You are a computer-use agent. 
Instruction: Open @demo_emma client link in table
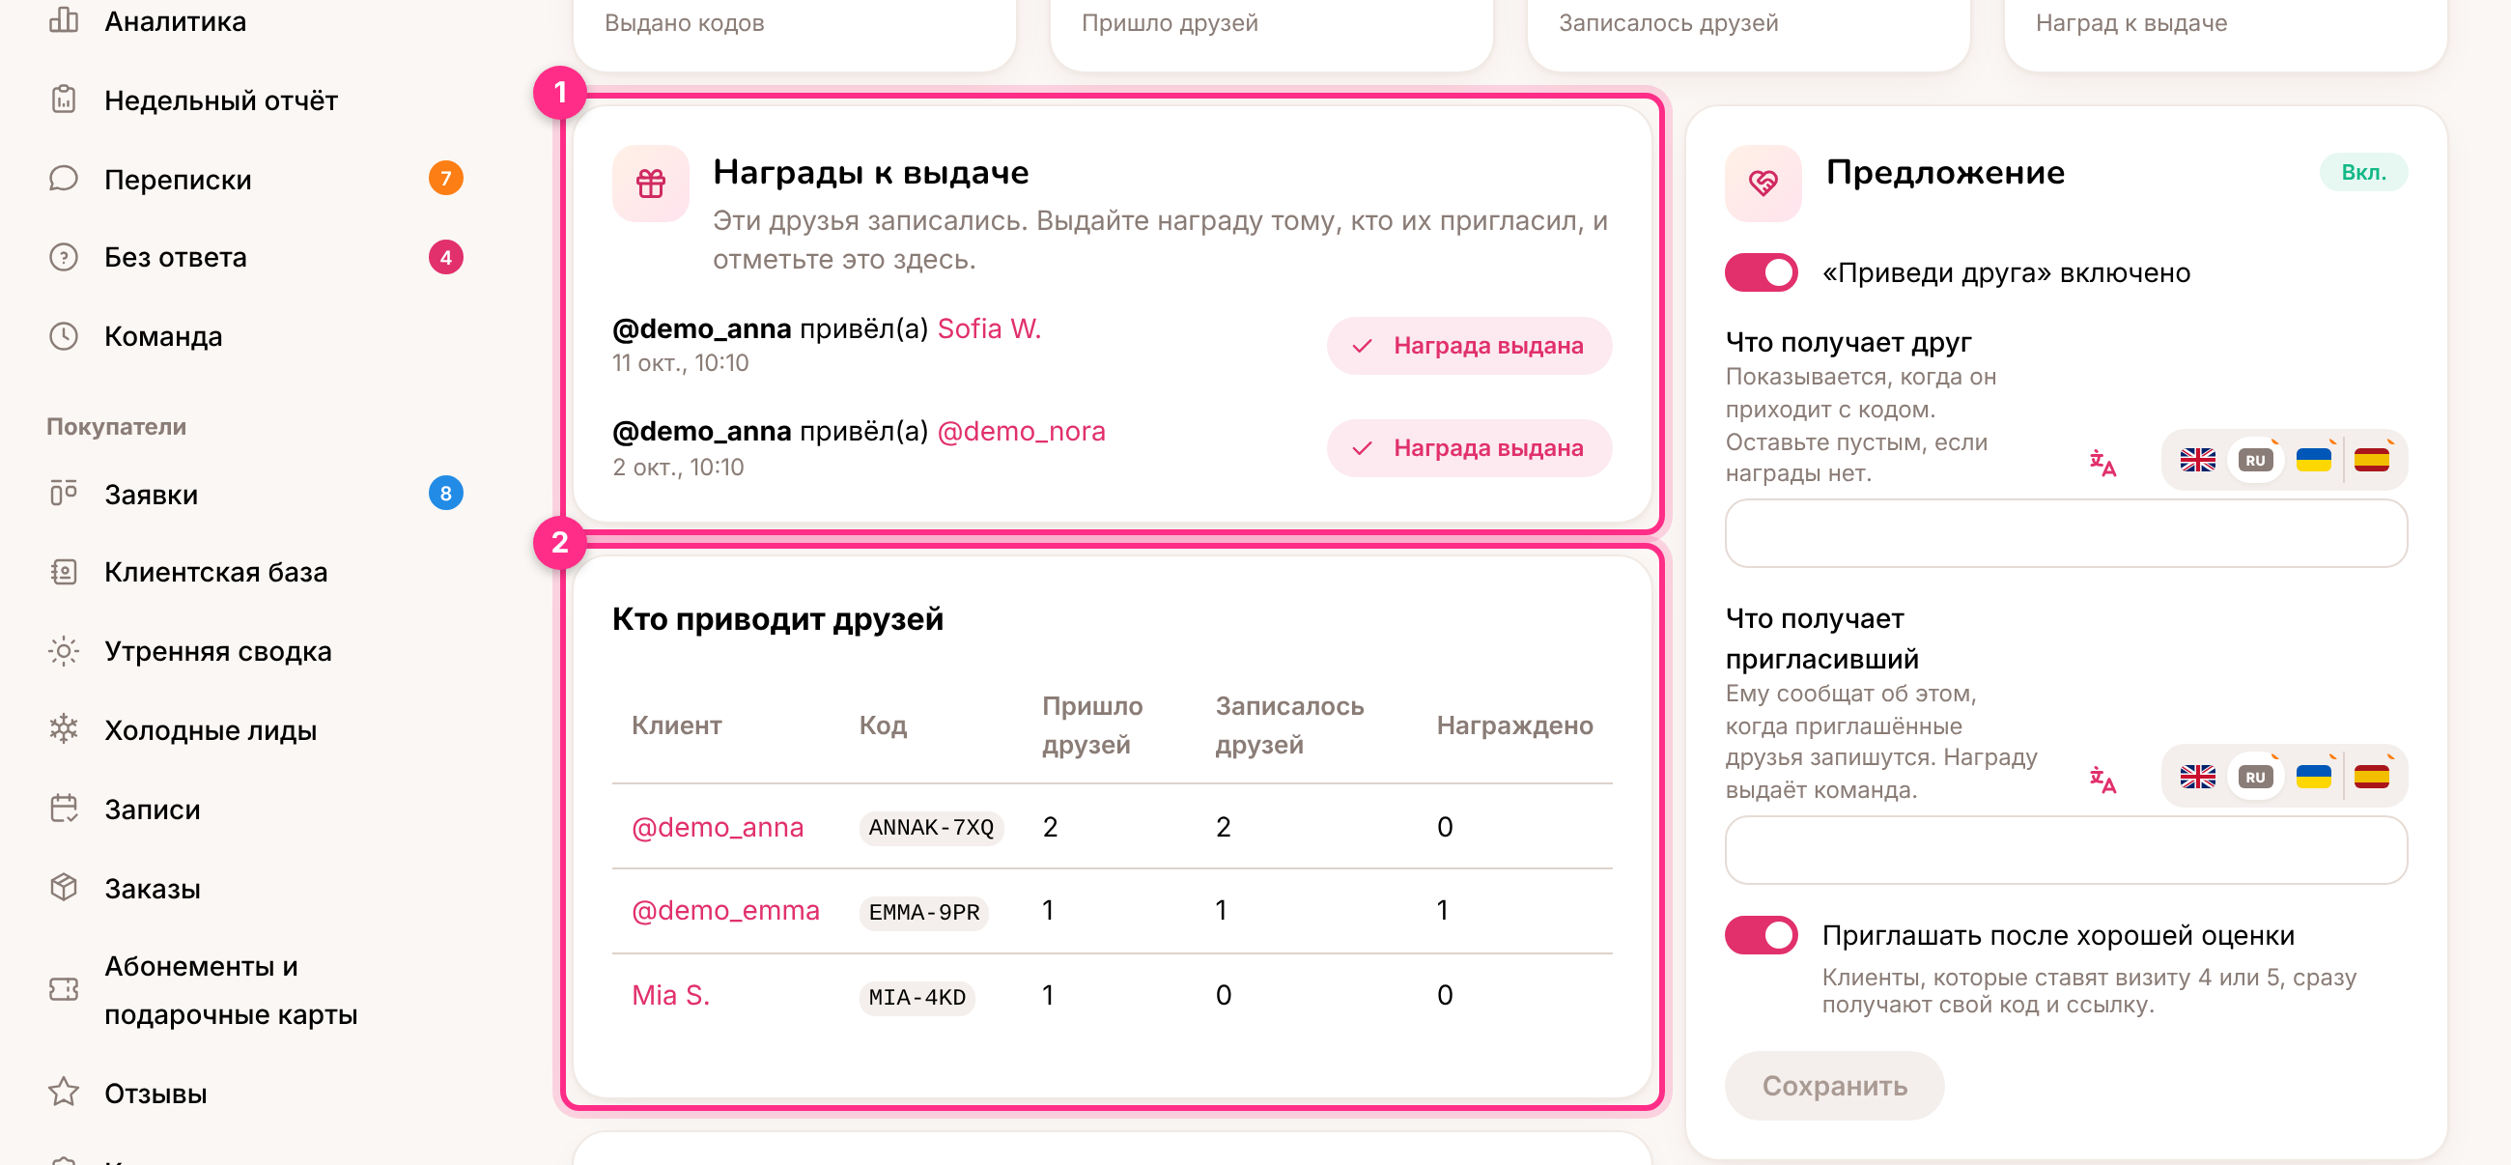tap(725, 910)
